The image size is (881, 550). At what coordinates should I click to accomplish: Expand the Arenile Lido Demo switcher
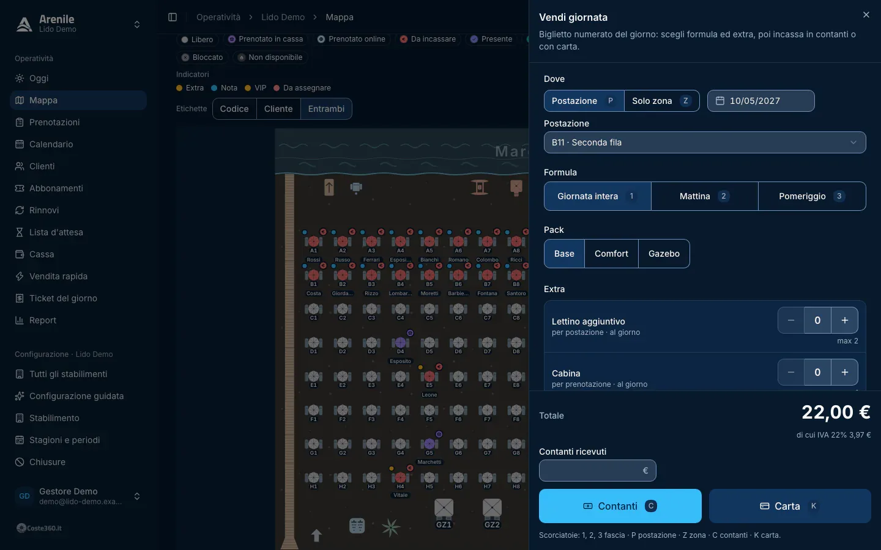(78, 24)
